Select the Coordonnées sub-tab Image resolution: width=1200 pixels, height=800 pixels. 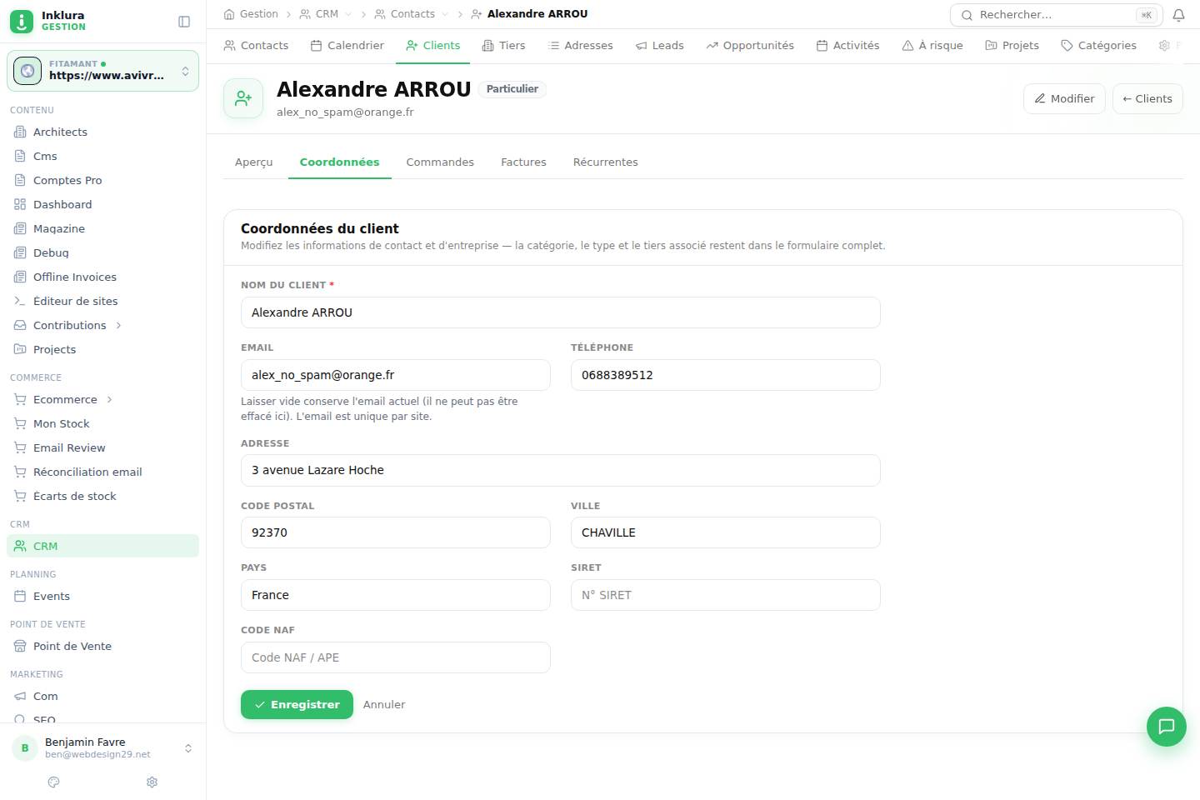(340, 162)
